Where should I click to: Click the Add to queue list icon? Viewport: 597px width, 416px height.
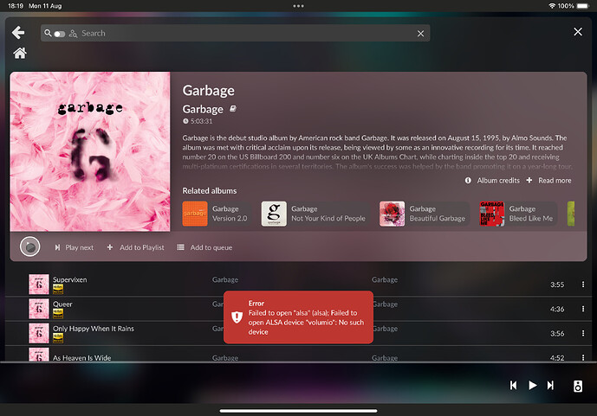[x=180, y=247]
